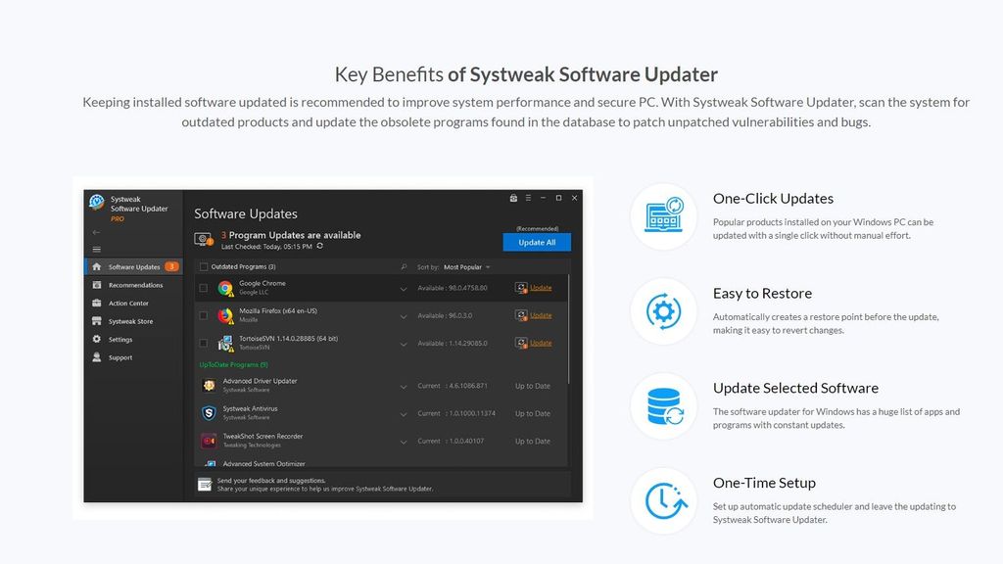Click the Systweak Software Updater logo
This screenshot has width=1003, height=564.
pyautogui.click(x=96, y=201)
